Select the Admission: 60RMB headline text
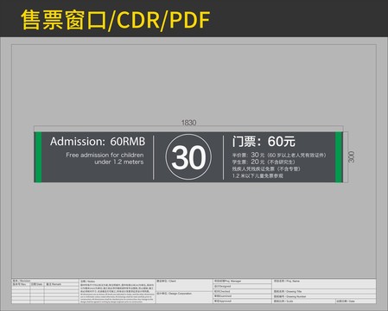The width and height of the screenshot is (388, 311). [98, 142]
